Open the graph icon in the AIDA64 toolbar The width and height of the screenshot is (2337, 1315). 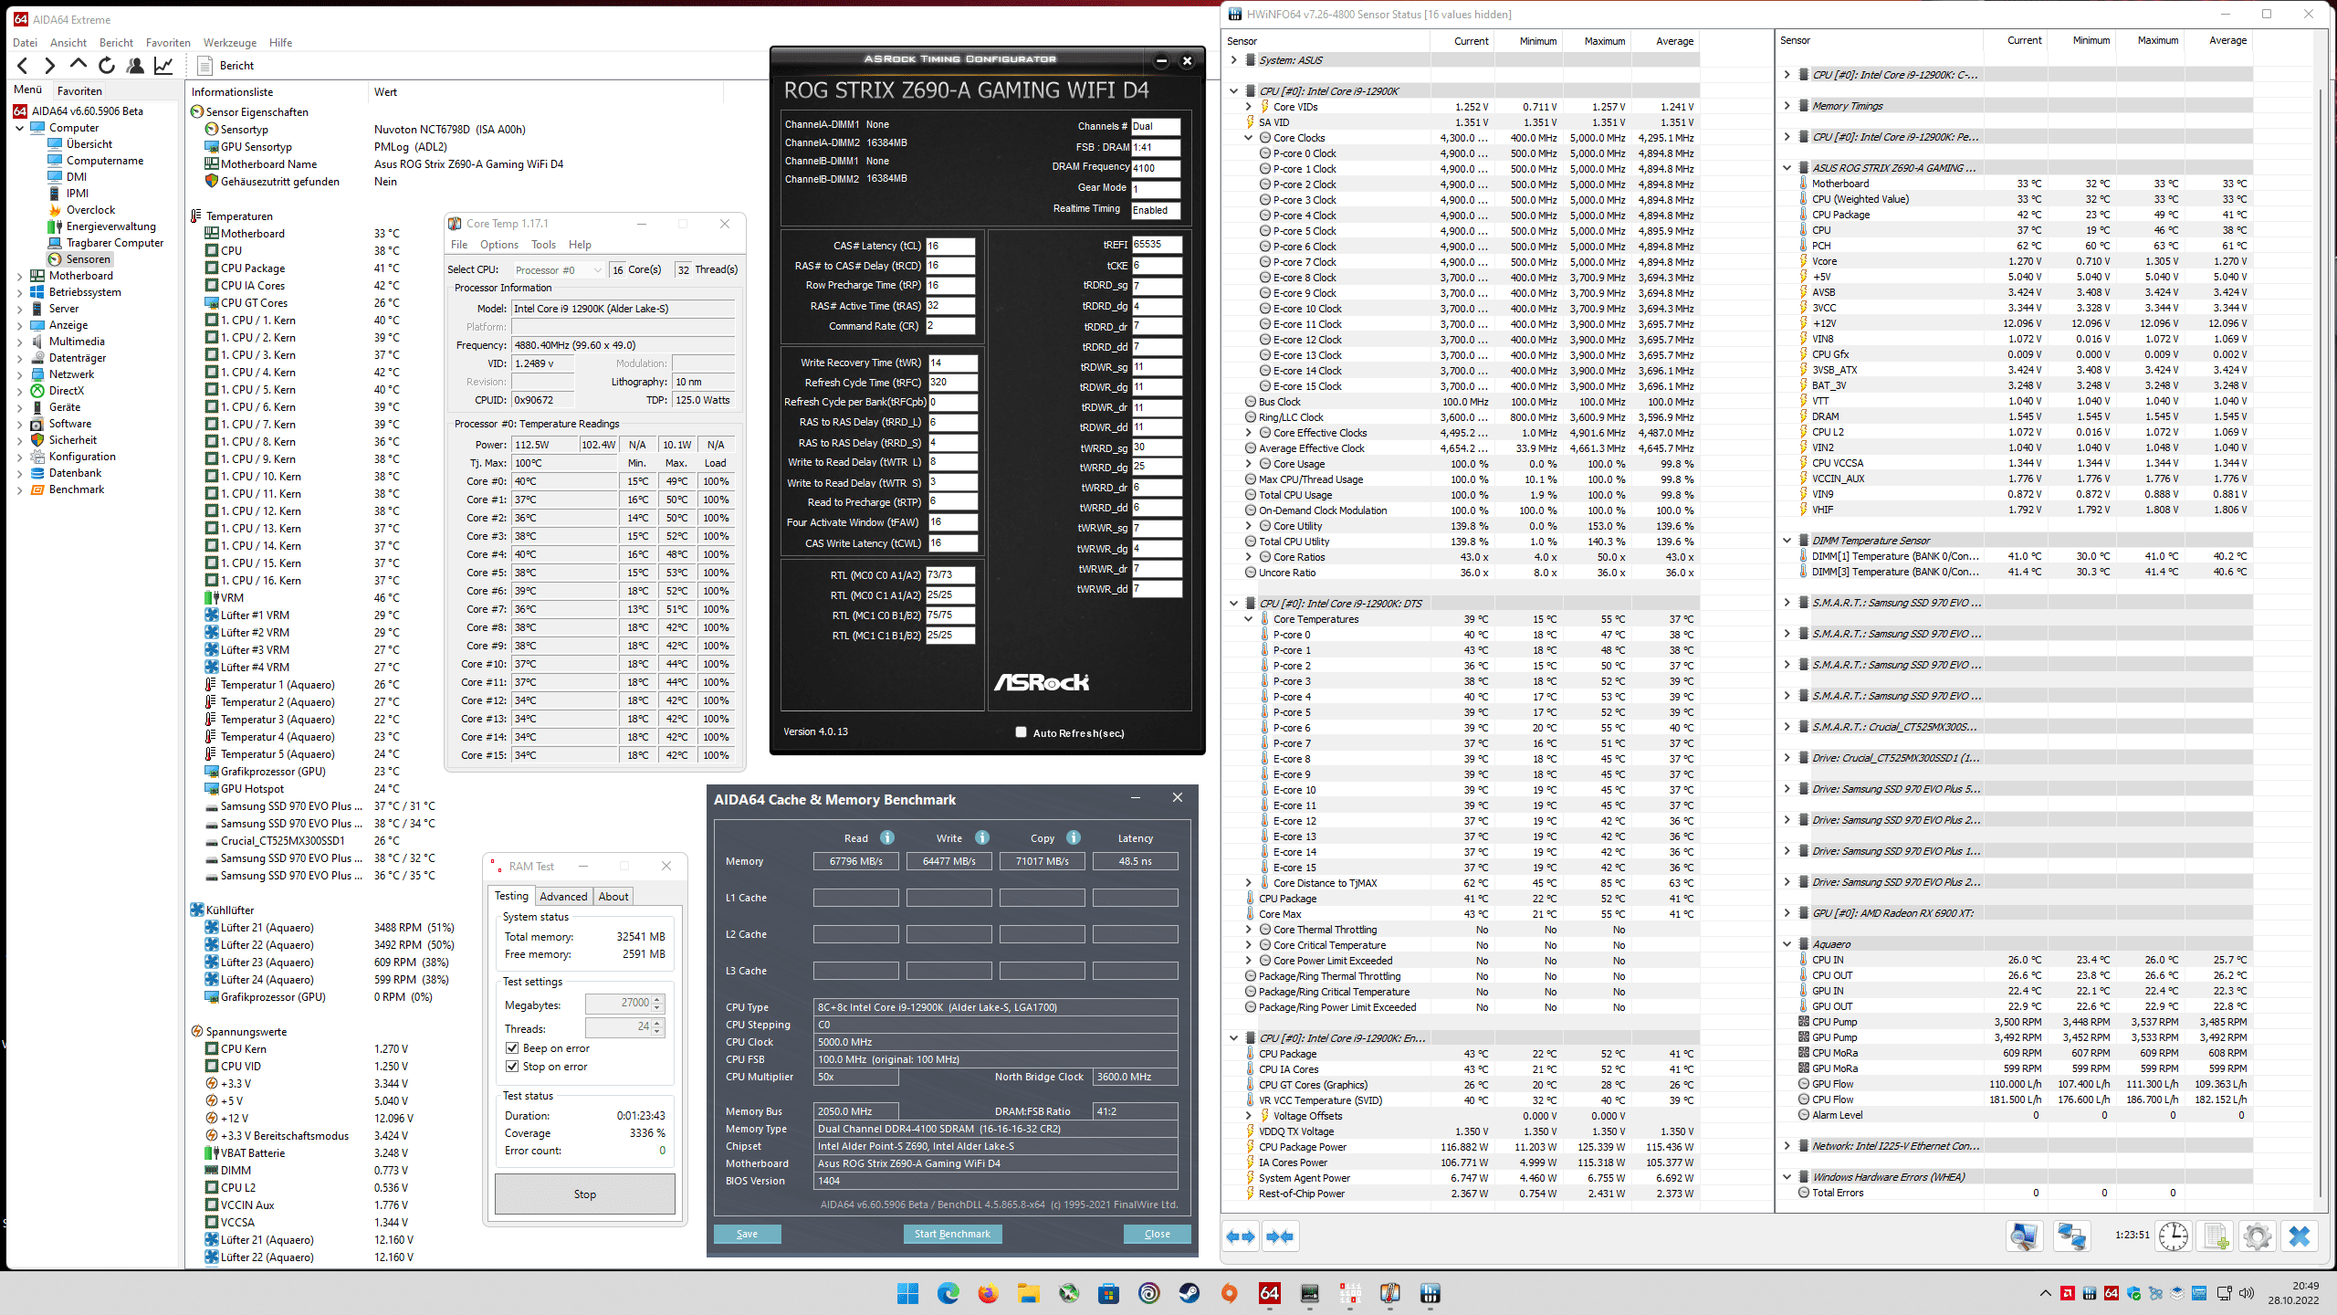click(163, 66)
